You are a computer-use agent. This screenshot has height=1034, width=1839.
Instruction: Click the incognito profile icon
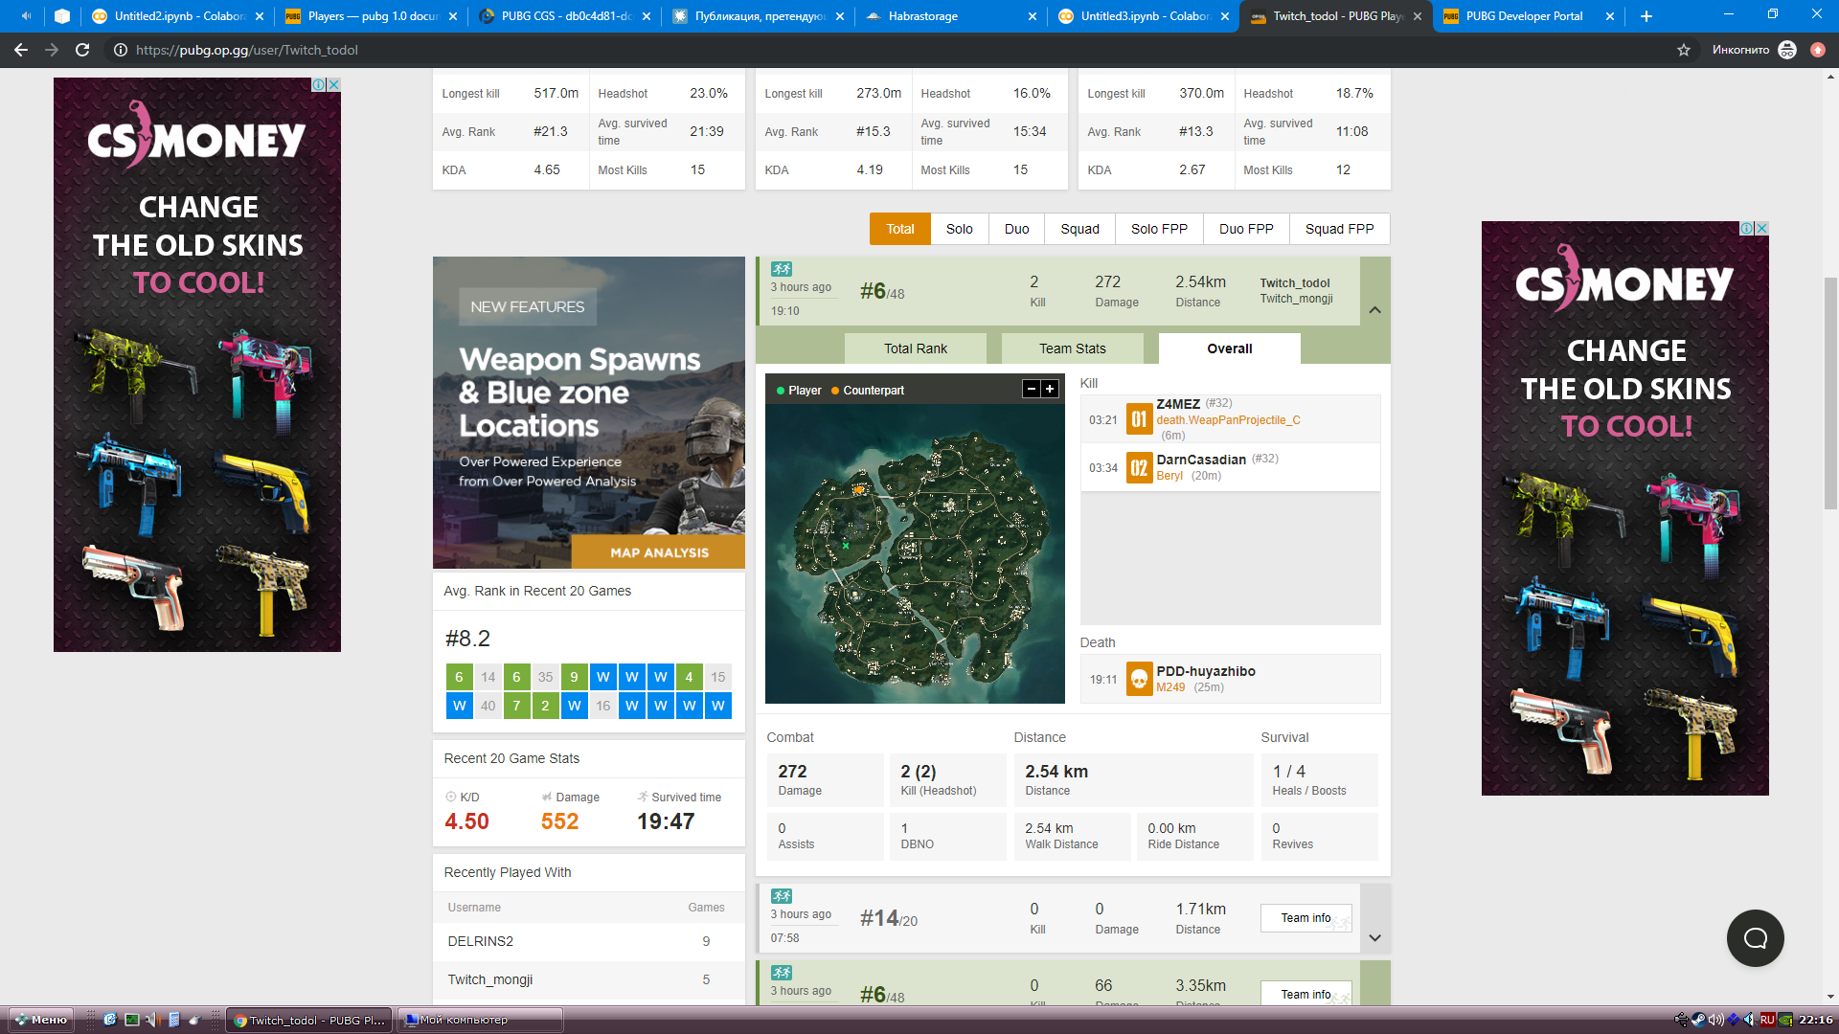[x=1787, y=50]
